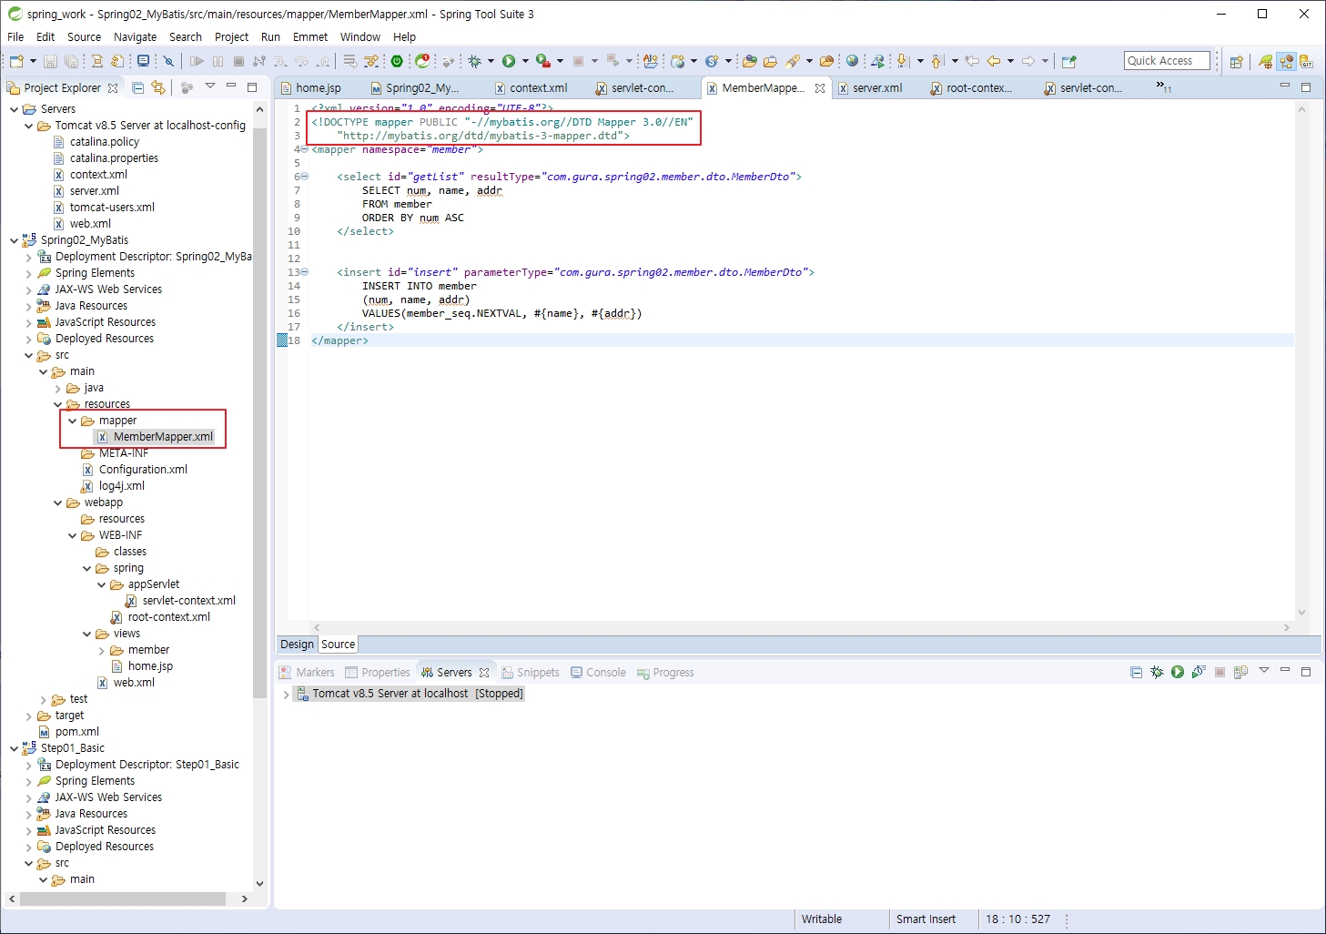Collapse the Servers folder in tree
The width and height of the screenshot is (1326, 934).
[14, 109]
